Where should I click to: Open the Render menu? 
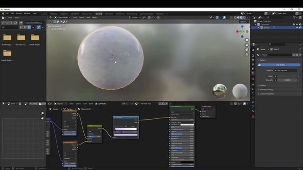click(19, 14)
